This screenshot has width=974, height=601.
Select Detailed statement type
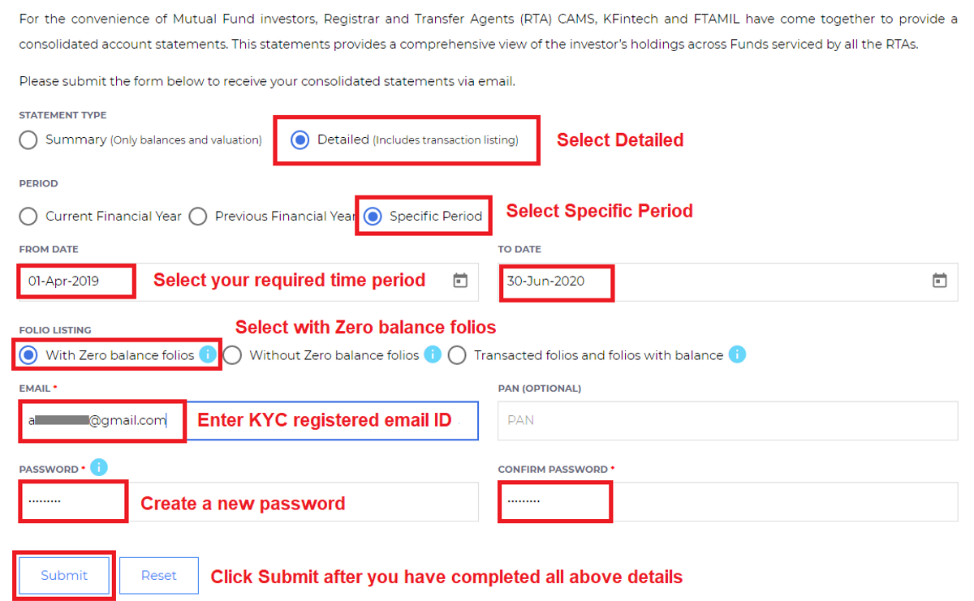point(300,140)
